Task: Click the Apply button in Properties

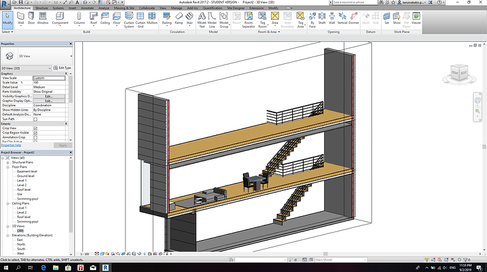Action: coord(63,145)
